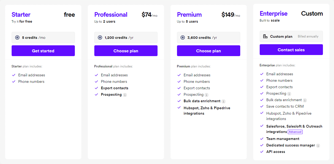Click the Prospecting info icon in Enterprise column

(x=289, y=93)
